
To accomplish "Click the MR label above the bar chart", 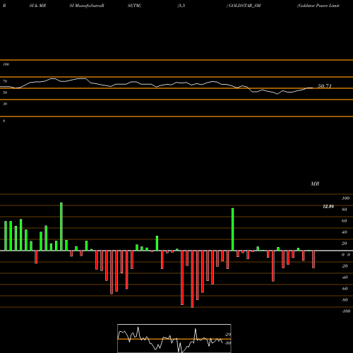I will pyautogui.click(x=315, y=184).
